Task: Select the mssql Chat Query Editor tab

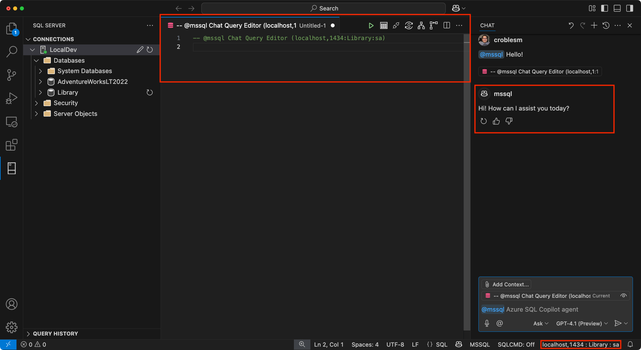Action: 250,26
